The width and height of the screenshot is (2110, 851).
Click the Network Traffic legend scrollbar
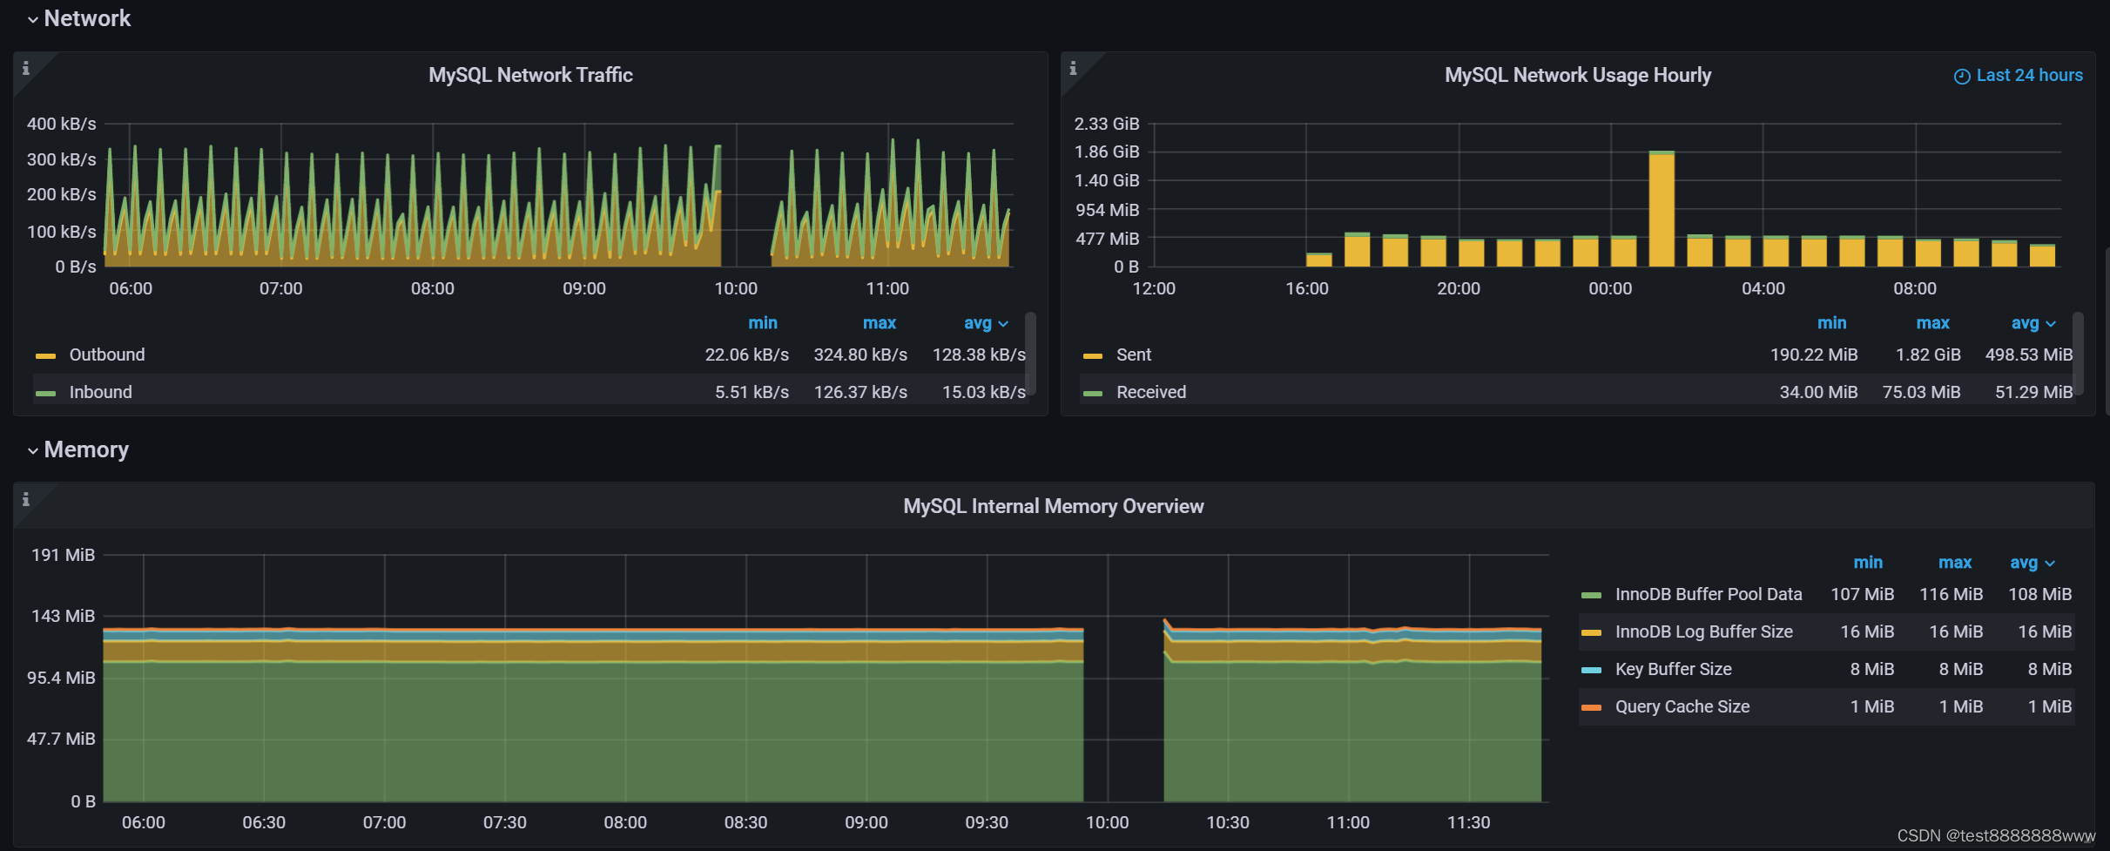point(1031,353)
